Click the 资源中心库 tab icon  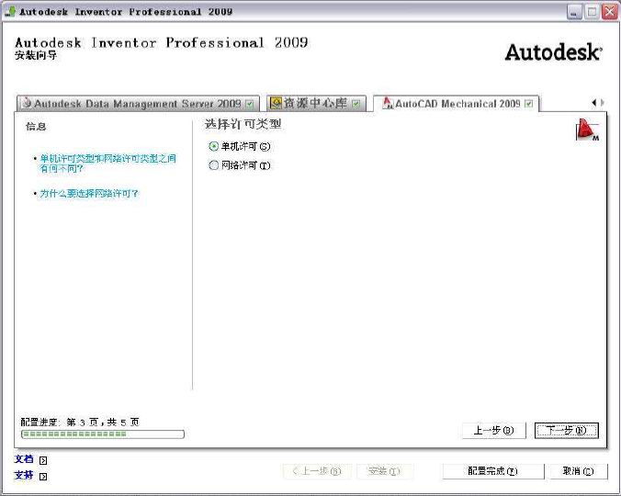tap(276, 103)
